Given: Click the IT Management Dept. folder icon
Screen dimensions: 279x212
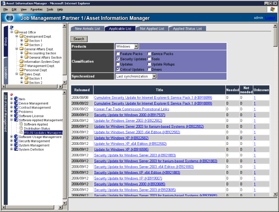Looking at the screenshot, I should point(21,66).
